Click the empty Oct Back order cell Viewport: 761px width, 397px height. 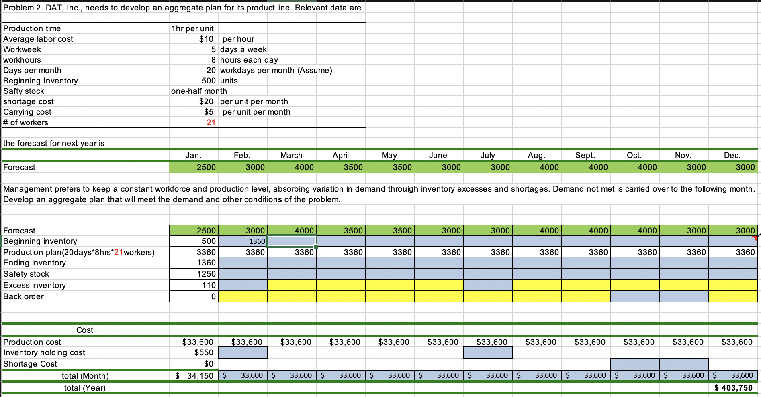[635, 296]
